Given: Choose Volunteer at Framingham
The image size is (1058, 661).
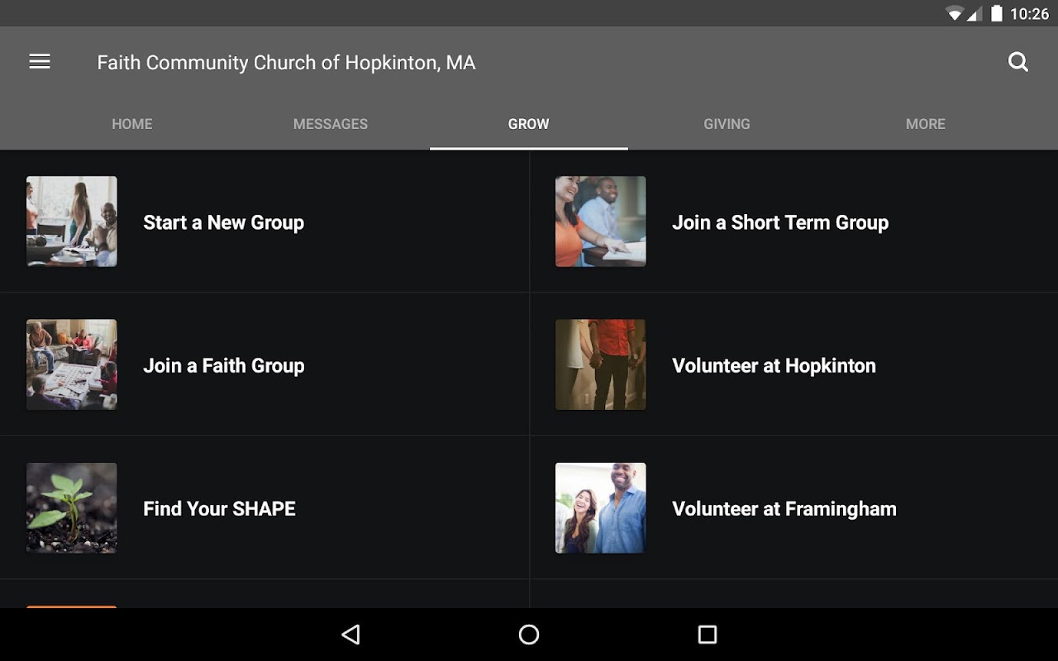Looking at the screenshot, I should pyautogui.click(x=784, y=508).
